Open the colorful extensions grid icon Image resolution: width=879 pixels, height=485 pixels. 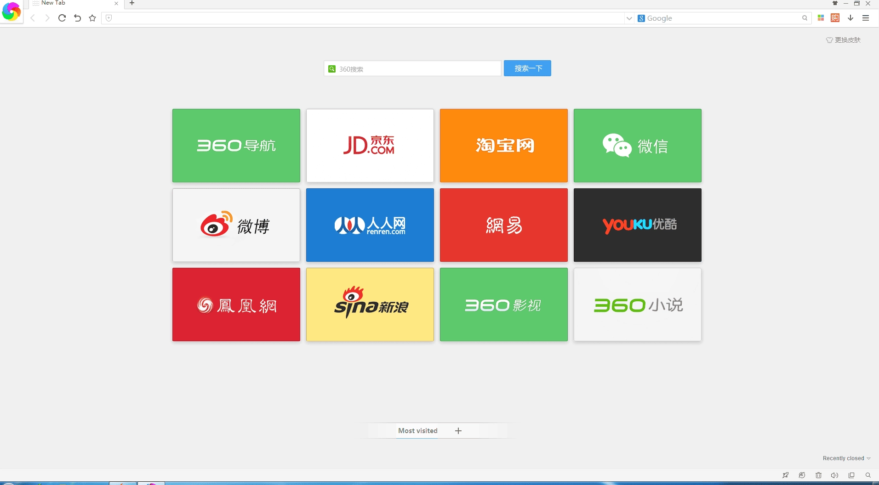(821, 18)
